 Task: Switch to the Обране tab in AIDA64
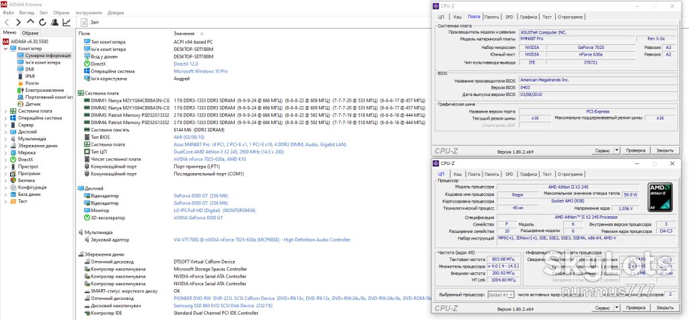pyautogui.click(x=30, y=33)
